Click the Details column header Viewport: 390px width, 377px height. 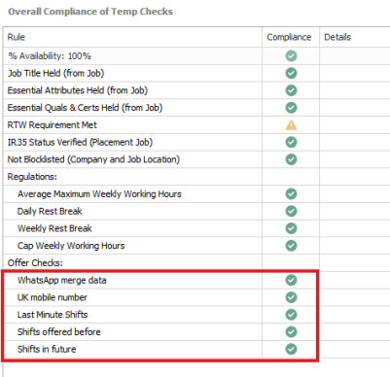tap(355, 37)
